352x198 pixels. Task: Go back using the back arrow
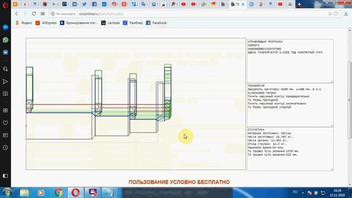tap(16, 14)
